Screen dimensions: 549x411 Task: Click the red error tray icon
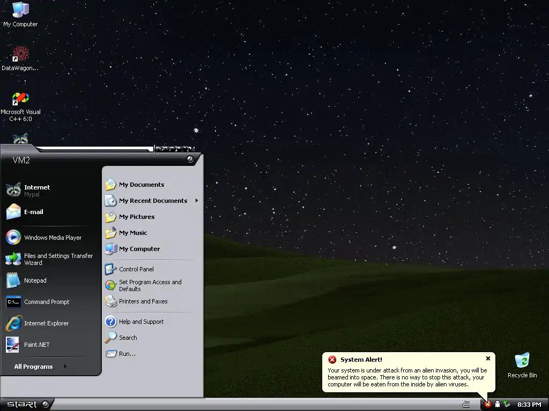(487, 405)
